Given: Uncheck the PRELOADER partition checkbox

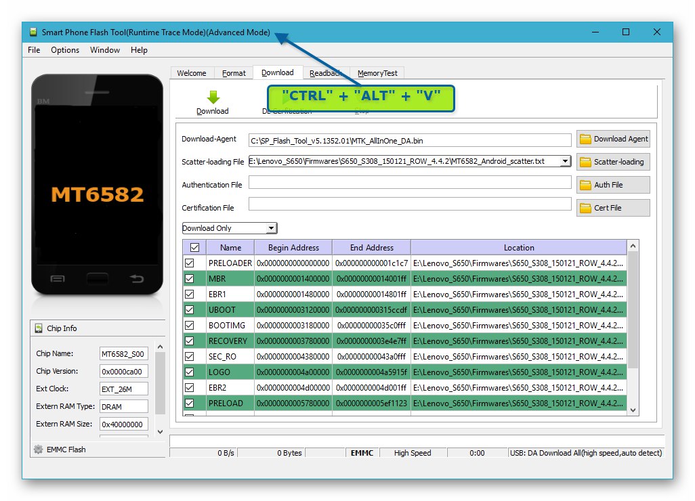Looking at the screenshot, I should (x=190, y=263).
